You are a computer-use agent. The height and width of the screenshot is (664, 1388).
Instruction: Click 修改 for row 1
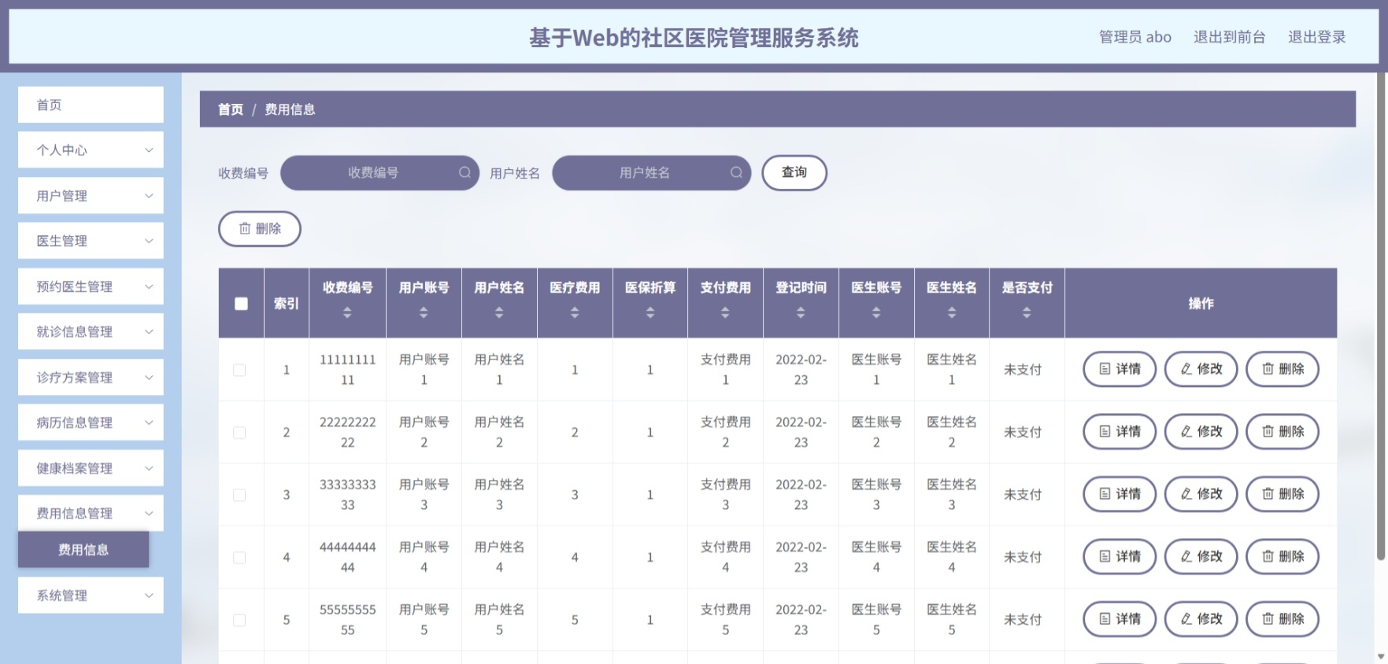pos(1201,369)
